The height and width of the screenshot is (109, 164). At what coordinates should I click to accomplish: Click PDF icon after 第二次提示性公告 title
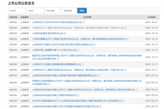(x=125, y=28)
